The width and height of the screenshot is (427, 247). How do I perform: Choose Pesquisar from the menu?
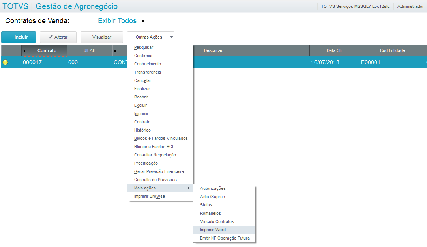160,47
